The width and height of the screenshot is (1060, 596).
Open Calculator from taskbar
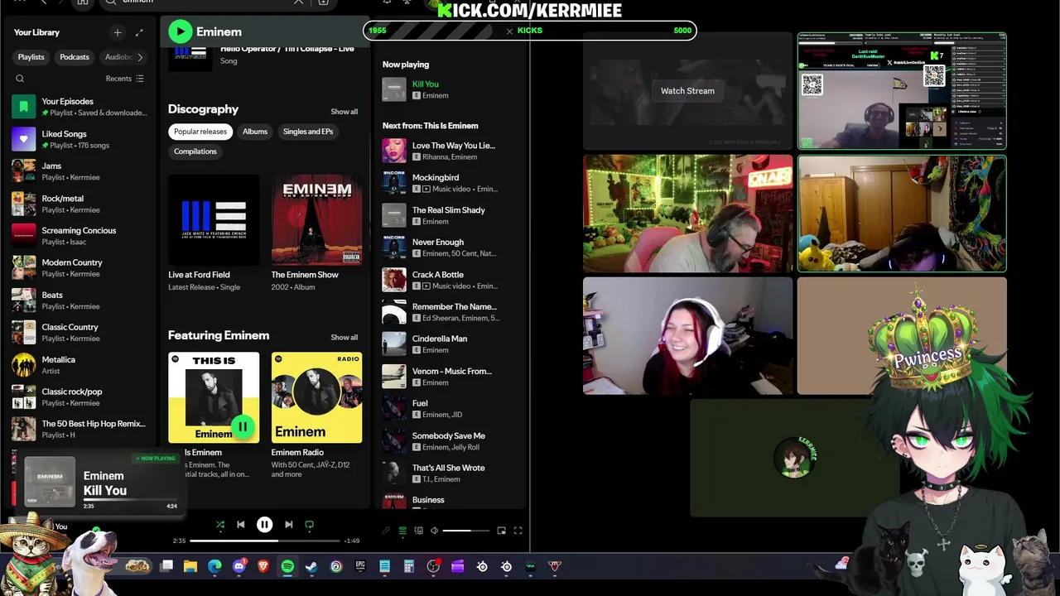[x=408, y=566]
